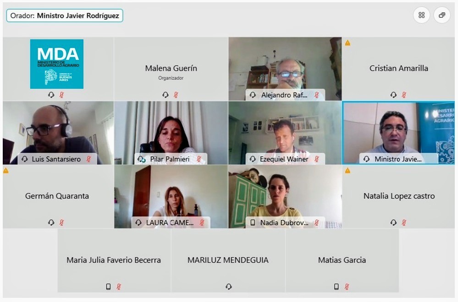Click Malena Guerín's headset audio icon

[166, 95]
